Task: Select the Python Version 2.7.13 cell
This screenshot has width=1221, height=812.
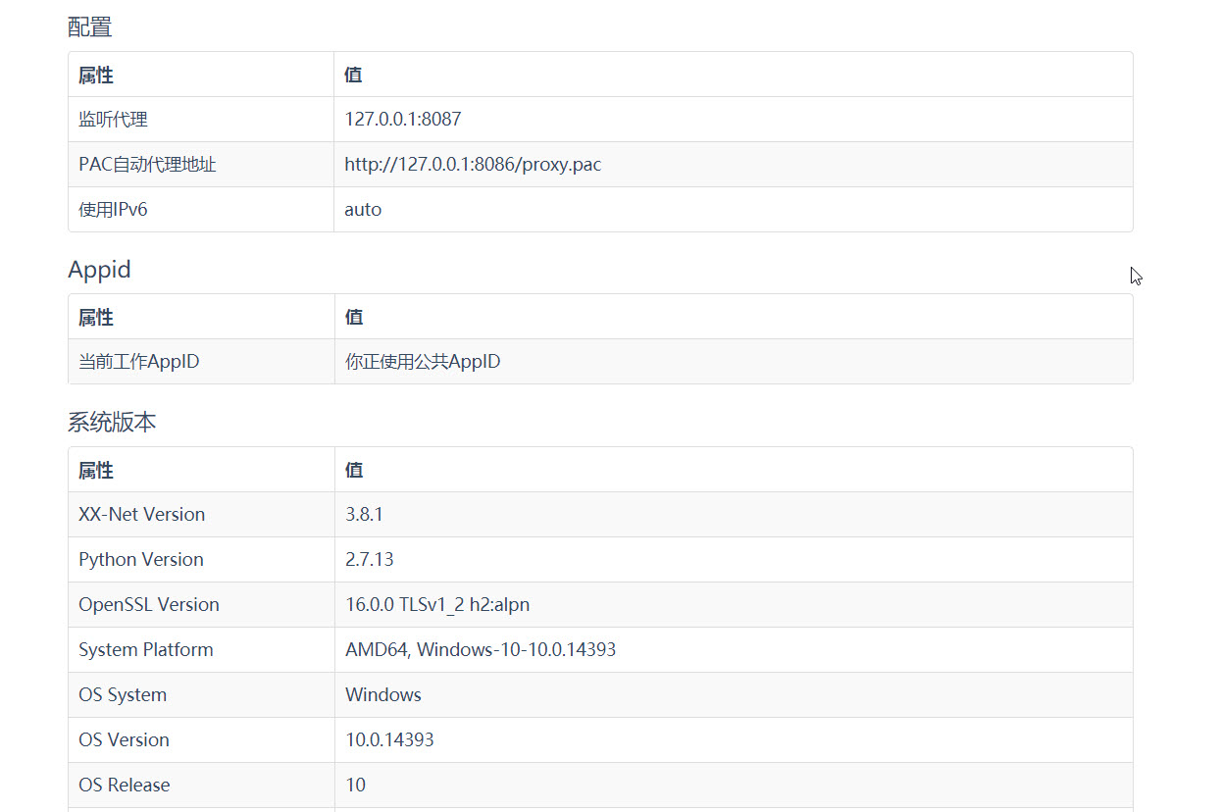Action: (367, 559)
